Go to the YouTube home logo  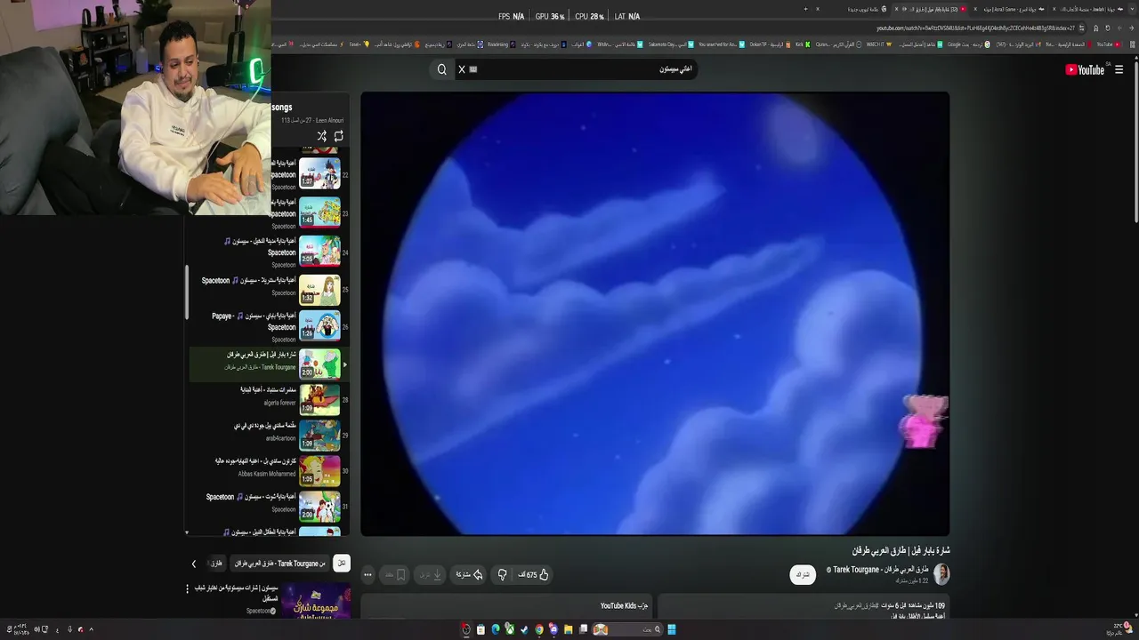tap(1085, 69)
